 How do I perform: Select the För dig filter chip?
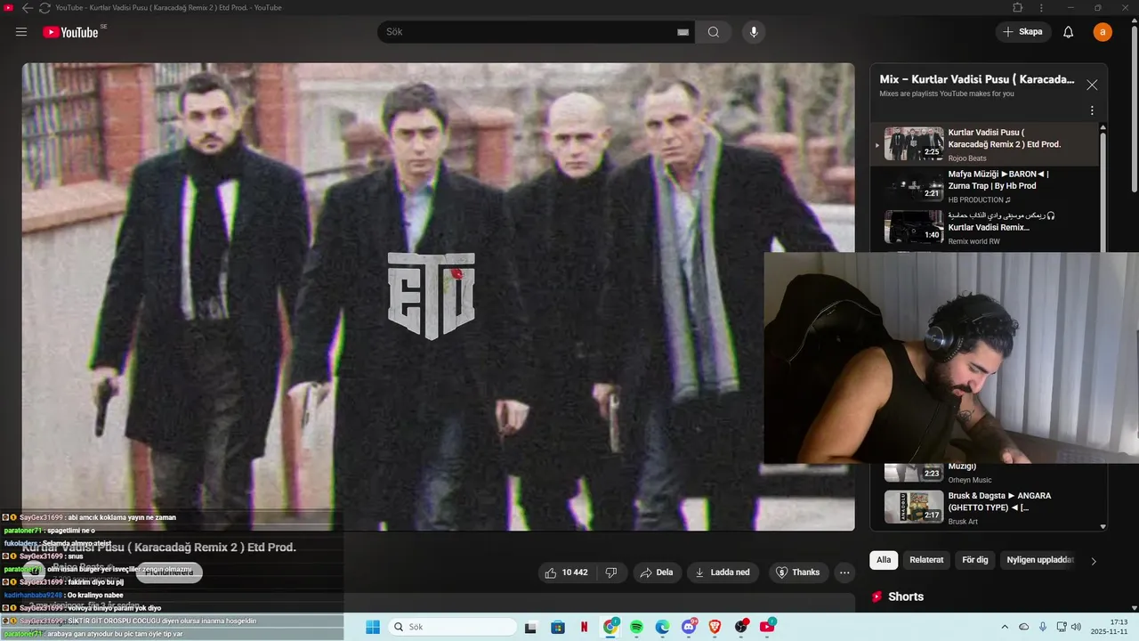pyautogui.click(x=975, y=560)
